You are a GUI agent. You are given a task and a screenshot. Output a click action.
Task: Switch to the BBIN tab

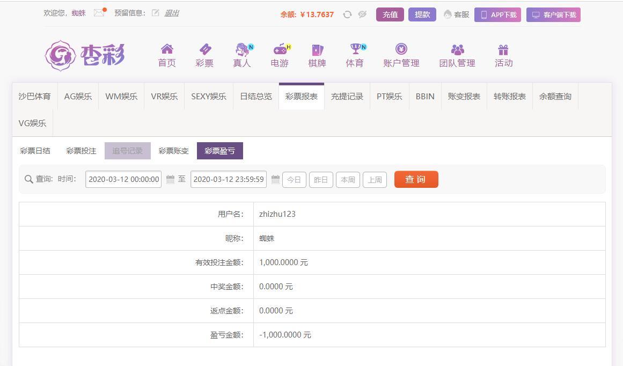425,96
